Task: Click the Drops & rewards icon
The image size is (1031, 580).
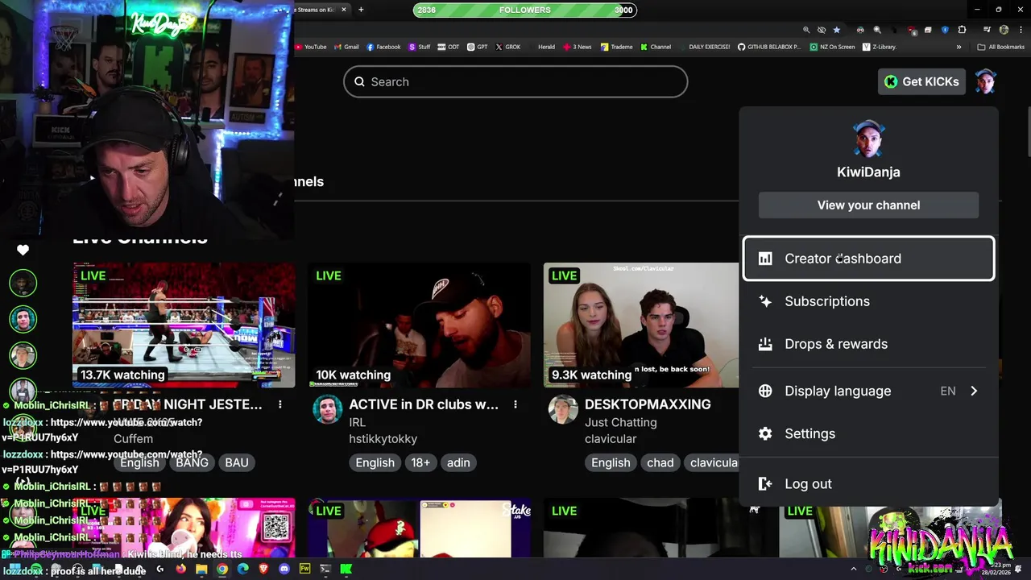Action: tap(765, 344)
